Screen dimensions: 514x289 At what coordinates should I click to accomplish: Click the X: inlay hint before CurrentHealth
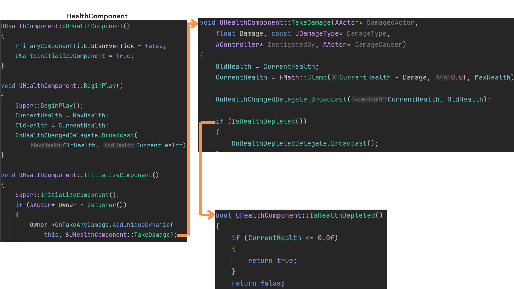click(335, 78)
